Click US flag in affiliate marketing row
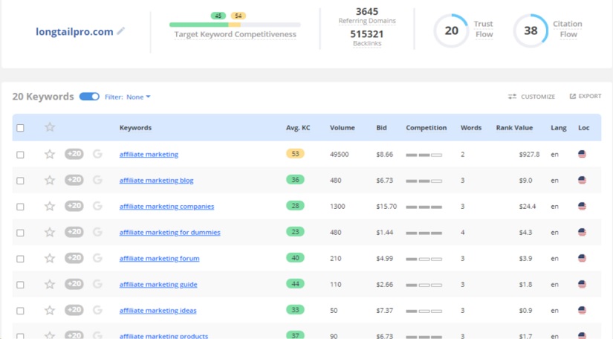 (582, 154)
